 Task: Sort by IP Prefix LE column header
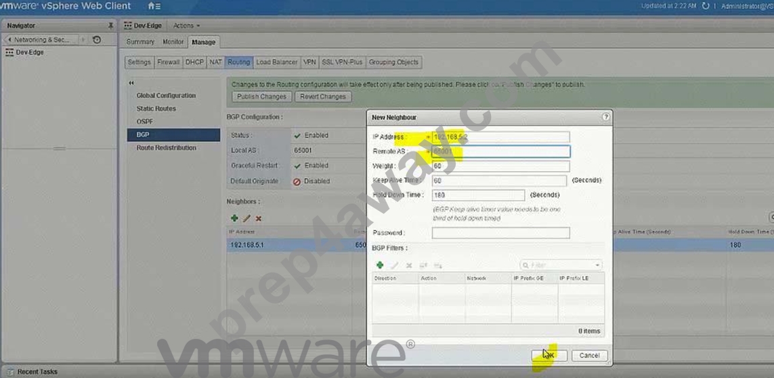coord(581,279)
